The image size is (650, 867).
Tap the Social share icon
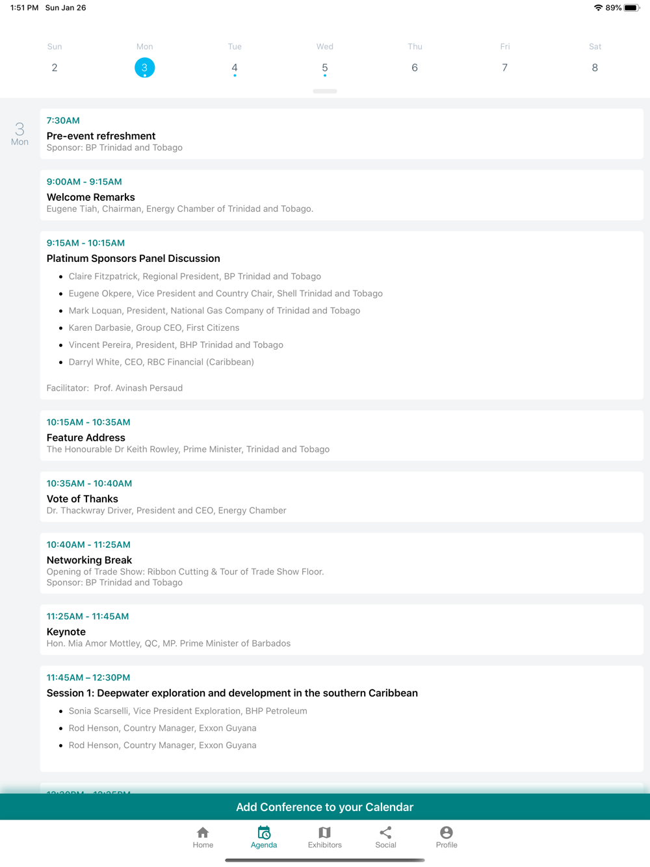pyautogui.click(x=385, y=833)
